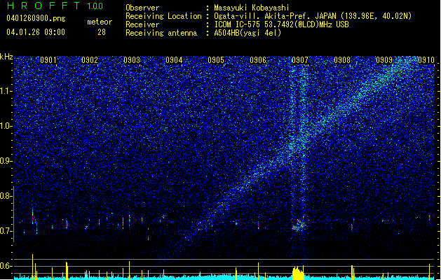Click the 'meteor' label
The image size is (441, 280).
tap(100, 22)
